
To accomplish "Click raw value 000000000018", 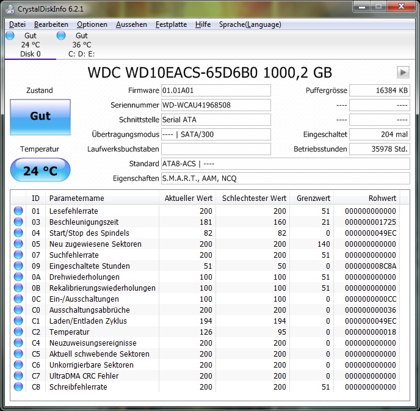I will [x=371, y=332].
